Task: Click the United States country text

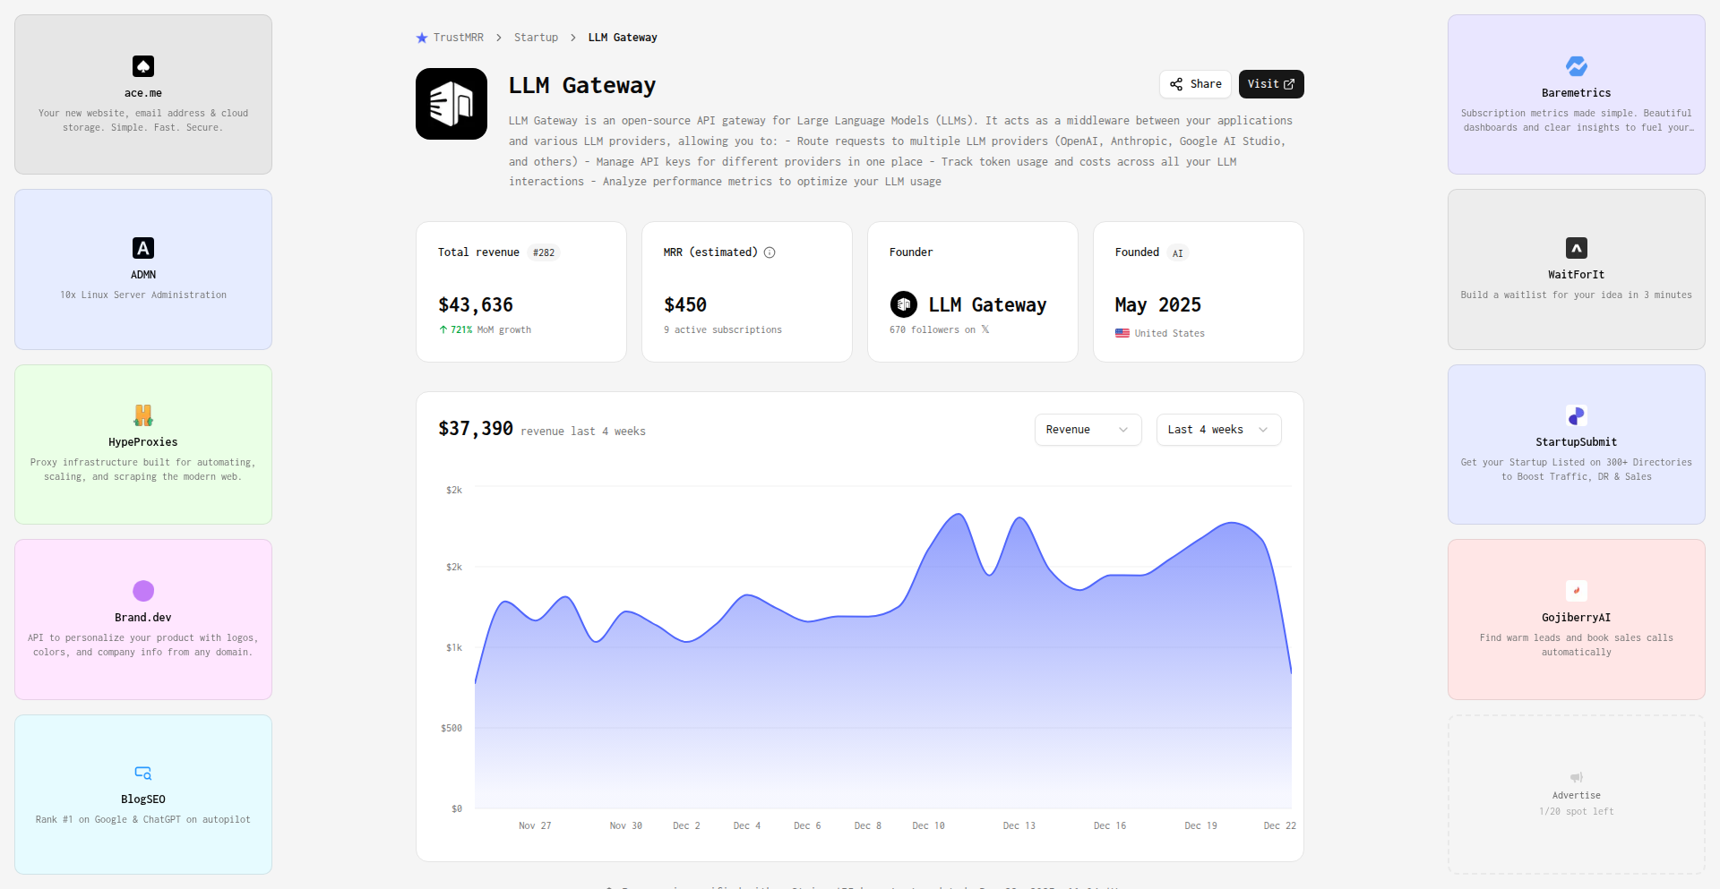Action: [x=1170, y=333]
